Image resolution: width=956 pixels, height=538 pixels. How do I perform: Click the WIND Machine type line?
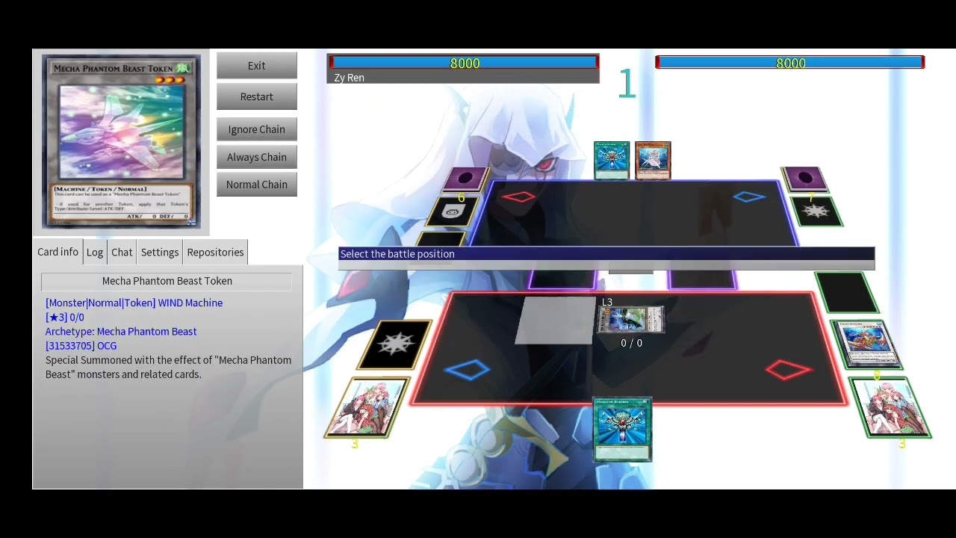(x=134, y=303)
